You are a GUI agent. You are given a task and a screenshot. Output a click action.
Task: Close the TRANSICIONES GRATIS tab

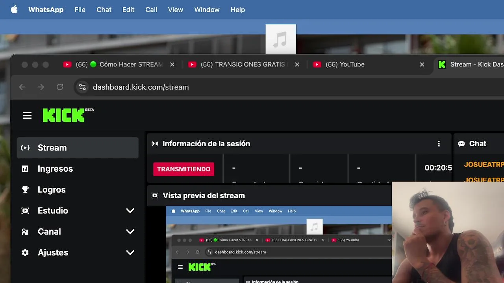297,64
